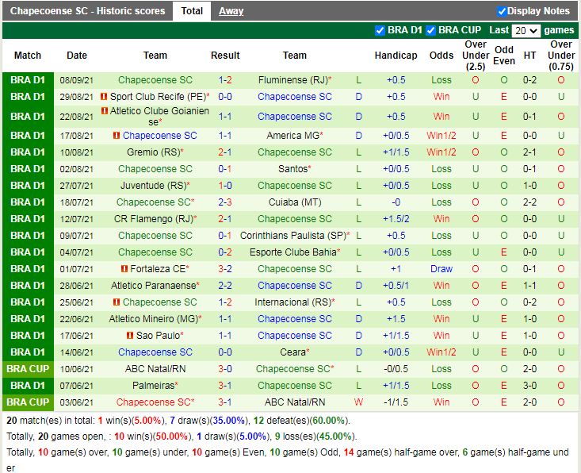The height and width of the screenshot is (473, 581).
Task: Click the 2-3 result against Cuiaba (MT)
Action: click(x=225, y=202)
